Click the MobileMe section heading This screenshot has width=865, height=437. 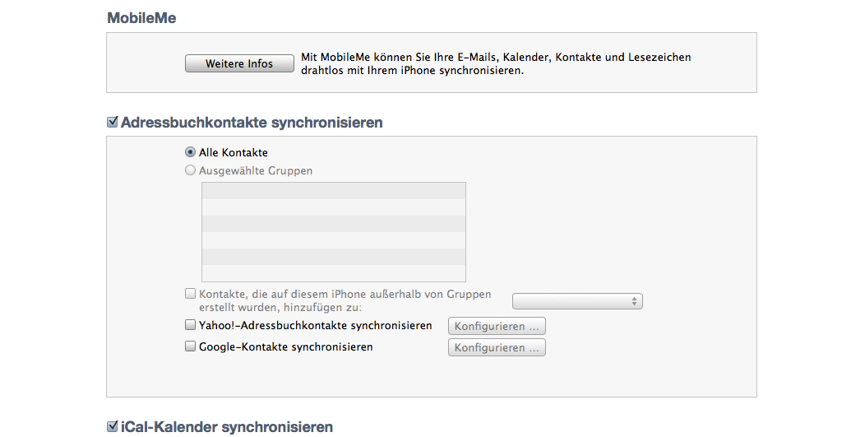click(x=141, y=17)
